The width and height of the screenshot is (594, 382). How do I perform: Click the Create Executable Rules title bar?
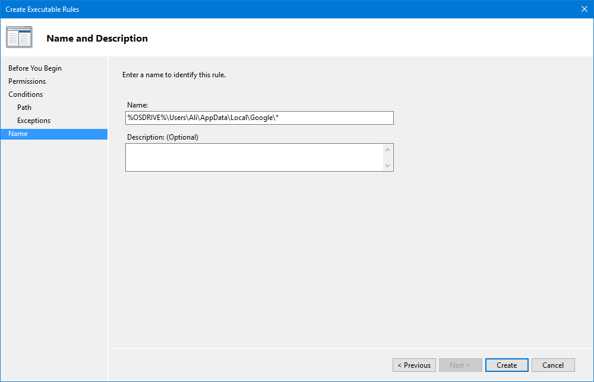click(x=238, y=9)
